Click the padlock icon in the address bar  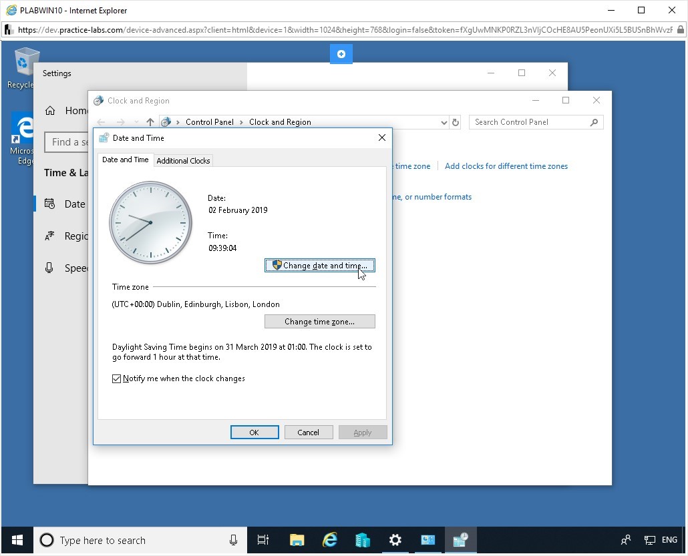coord(680,30)
